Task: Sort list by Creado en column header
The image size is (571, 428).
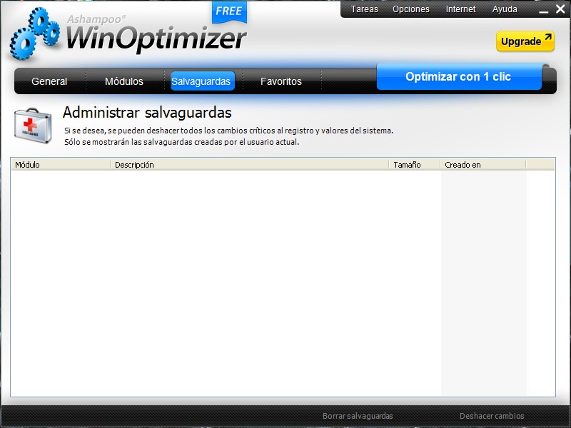Action: tap(483, 165)
